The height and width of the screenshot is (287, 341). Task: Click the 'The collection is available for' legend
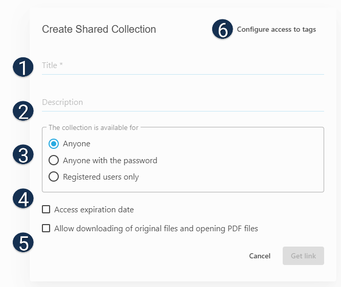93,127
